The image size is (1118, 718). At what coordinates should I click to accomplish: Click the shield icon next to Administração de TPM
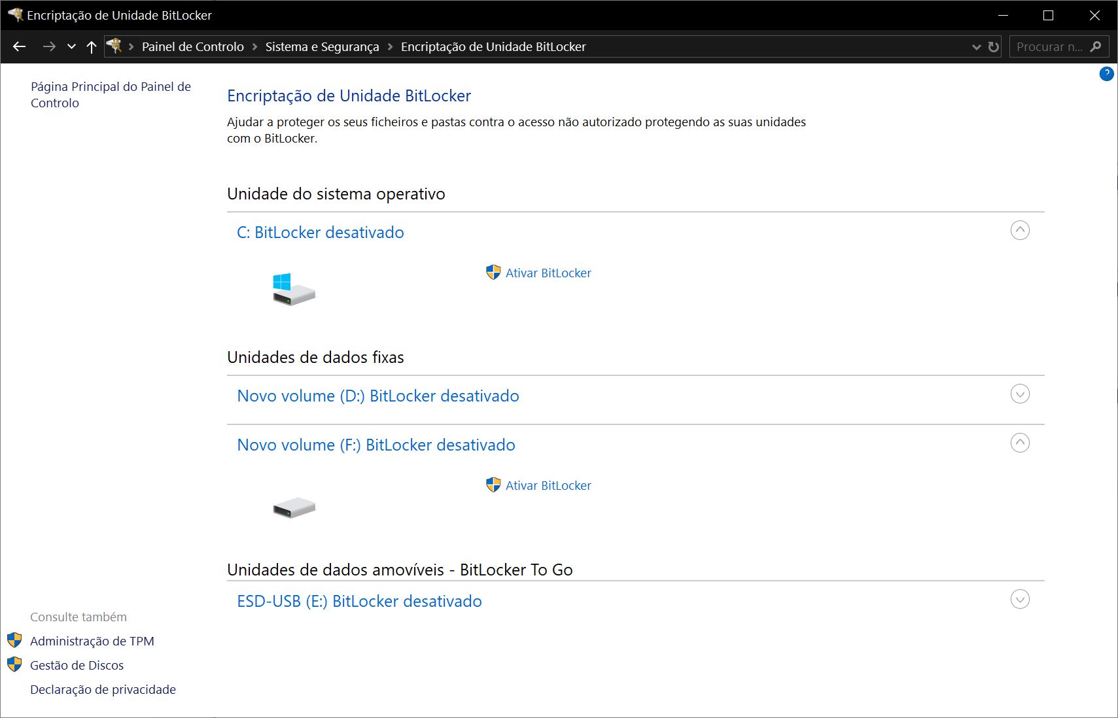coord(14,640)
